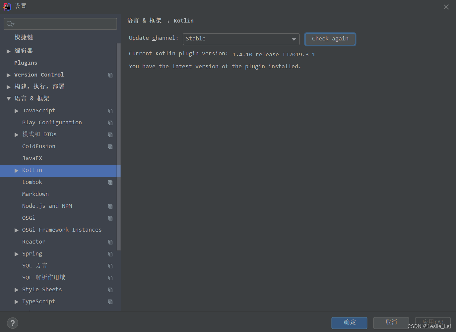The image size is (456, 332).
Task: Expand OSGi Framework Instances arrow
Action: click(17, 230)
